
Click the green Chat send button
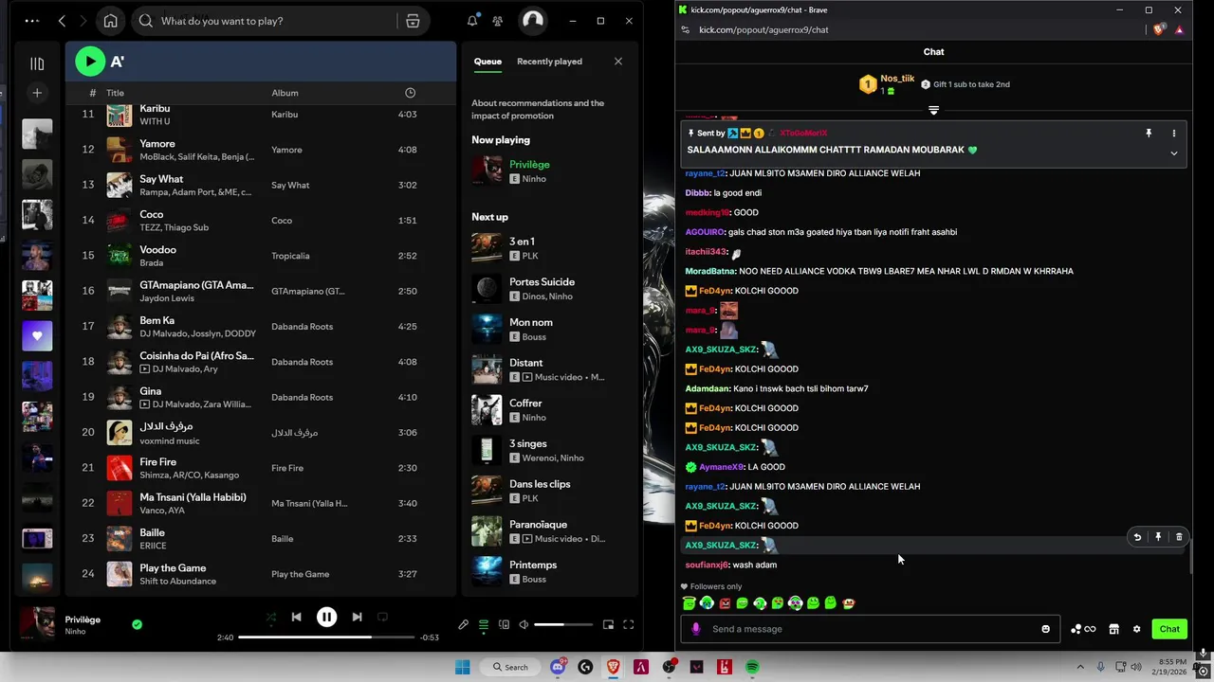pyautogui.click(x=1169, y=629)
